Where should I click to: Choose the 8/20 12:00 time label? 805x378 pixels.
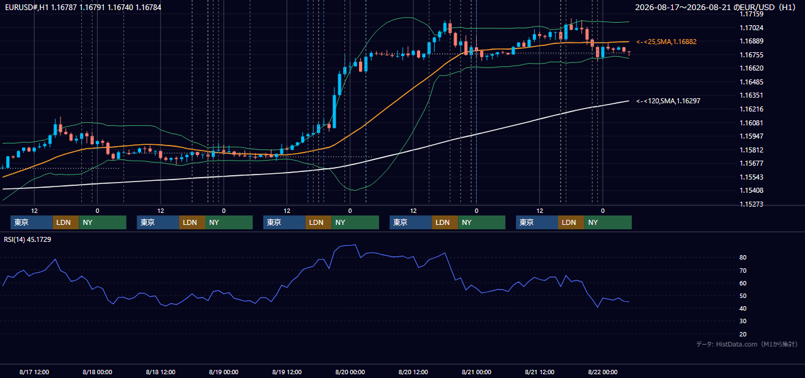click(413, 372)
